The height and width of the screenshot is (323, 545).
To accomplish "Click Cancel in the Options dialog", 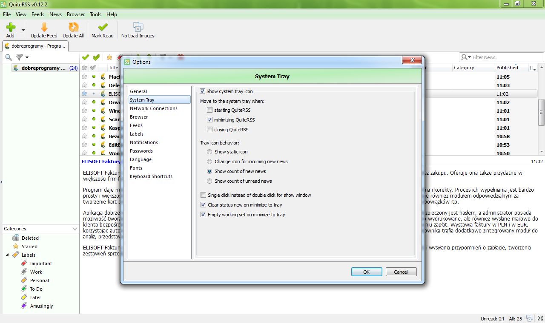I will coord(401,272).
